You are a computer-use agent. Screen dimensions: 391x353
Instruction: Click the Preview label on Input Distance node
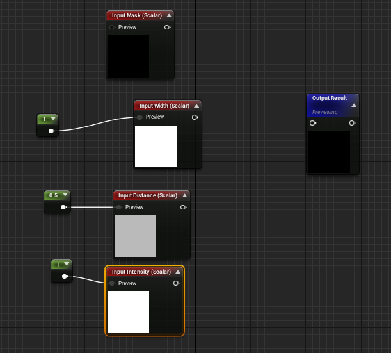point(134,207)
